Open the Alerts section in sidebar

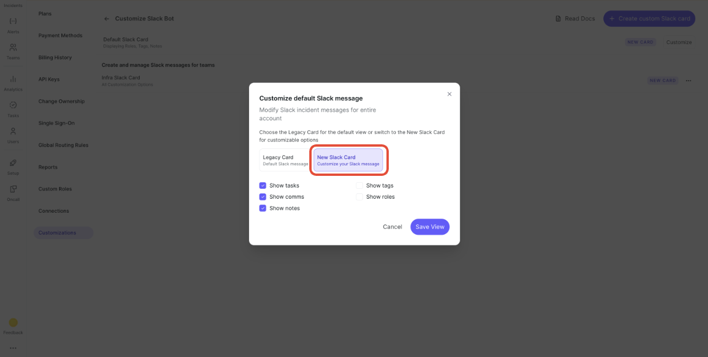click(x=13, y=25)
